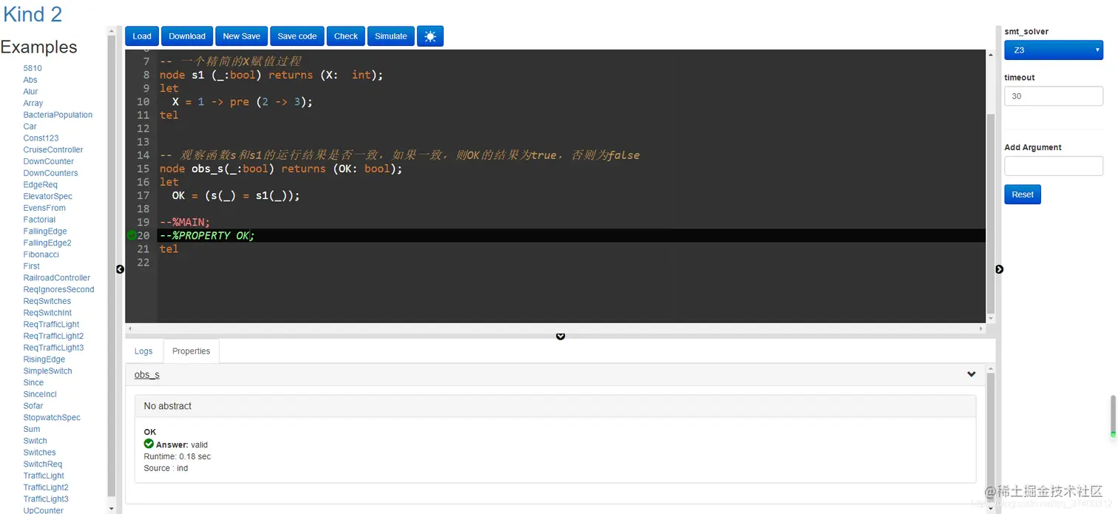Open the StopwatchSpec example
The height and width of the screenshot is (514, 1118).
click(x=52, y=418)
